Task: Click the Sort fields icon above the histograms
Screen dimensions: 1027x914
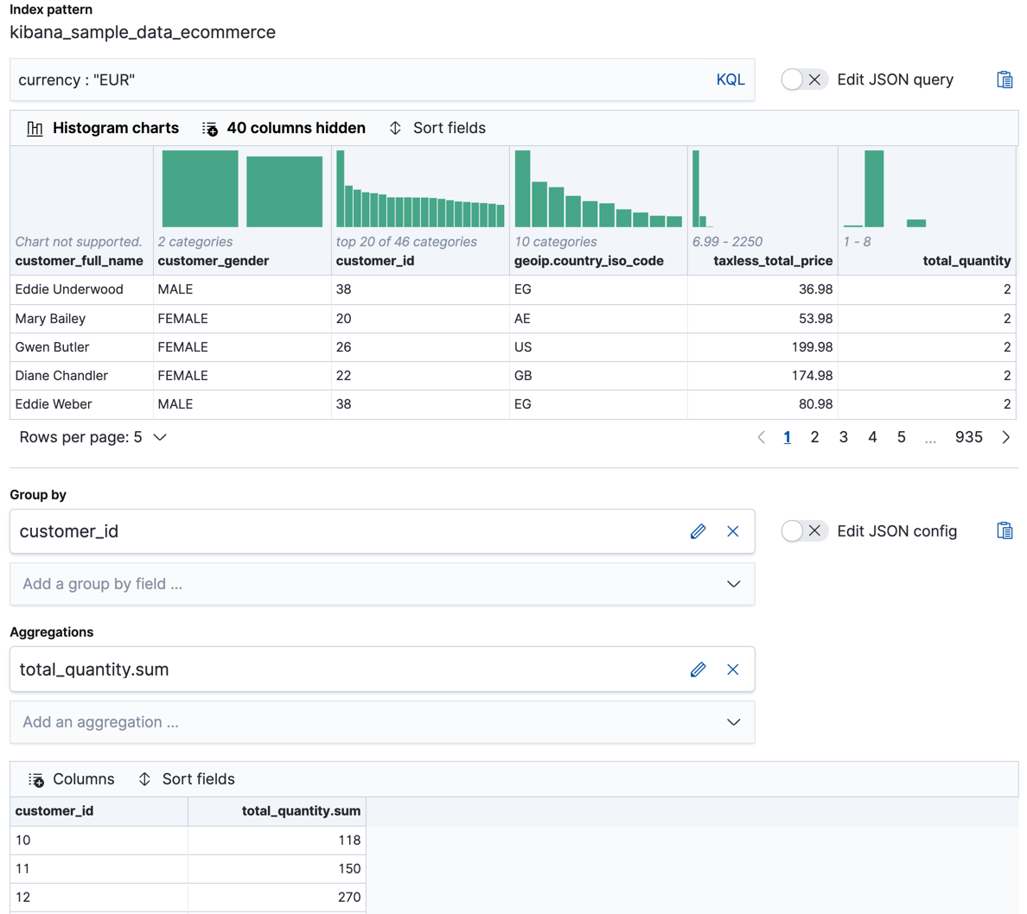Action: pos(395,128)
